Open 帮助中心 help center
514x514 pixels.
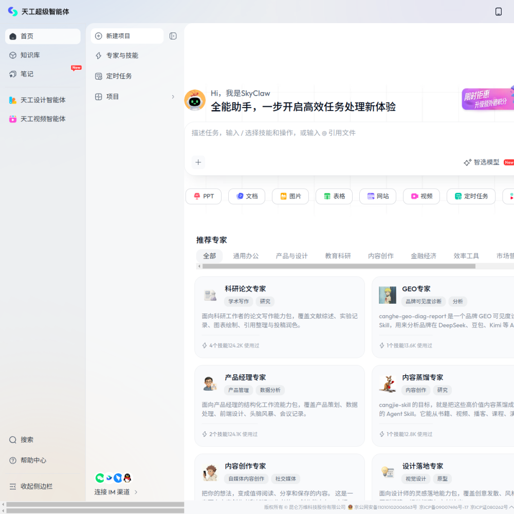pyautogui.click(x=43, y=460)
